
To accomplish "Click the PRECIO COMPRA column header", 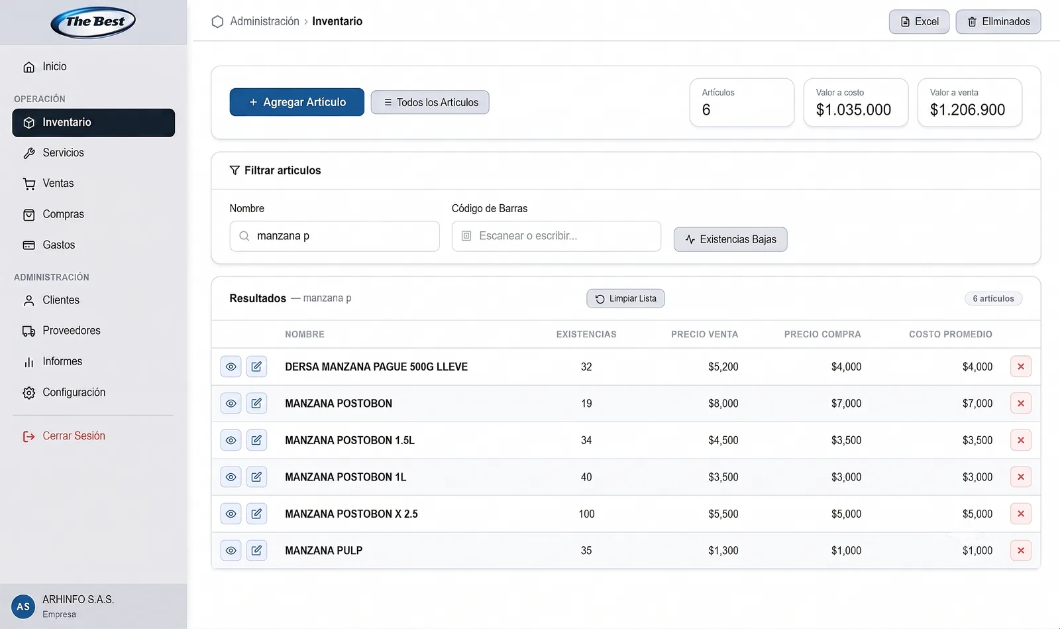I will coord(823,334).
